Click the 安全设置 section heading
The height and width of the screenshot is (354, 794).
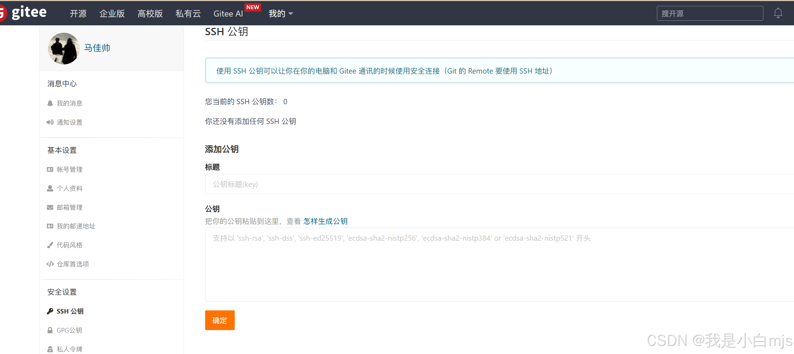tap(62, 292)
